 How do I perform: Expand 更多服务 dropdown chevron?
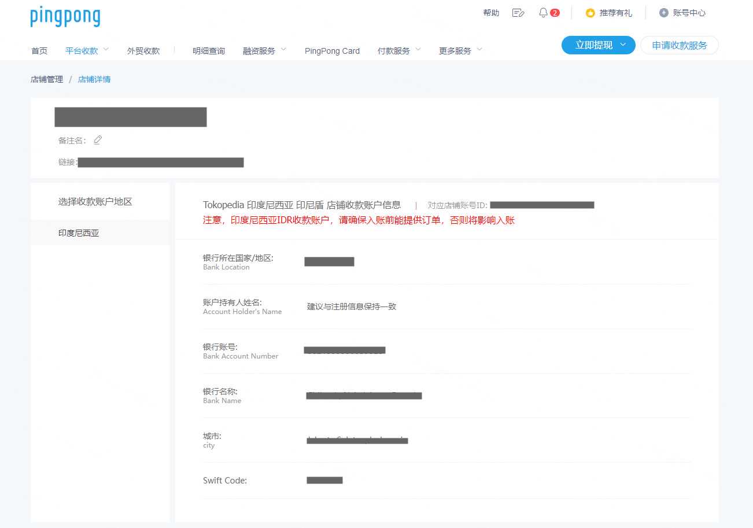tap(479, 50)
